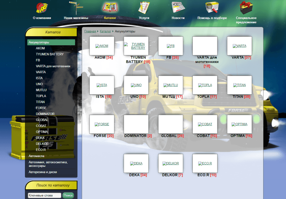
Task: Select DEKA in the sidebar list
Action: 40,138
